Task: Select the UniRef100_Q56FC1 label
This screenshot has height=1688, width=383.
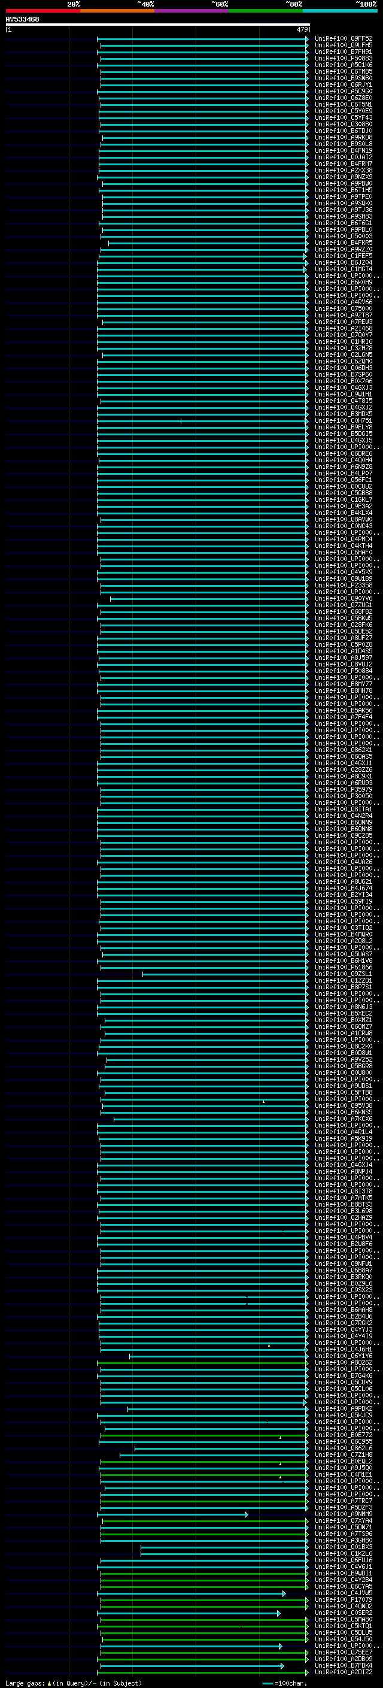Action: point(344,480)
